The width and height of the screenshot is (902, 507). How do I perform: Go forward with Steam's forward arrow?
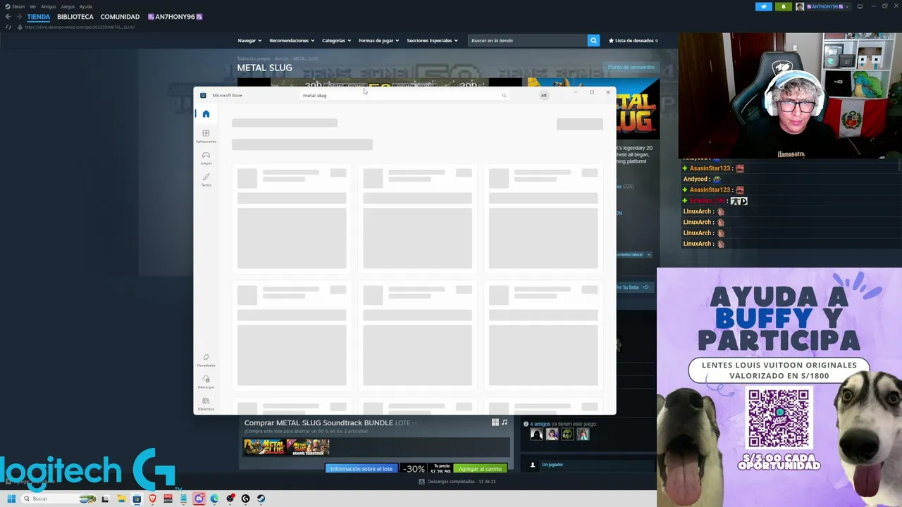[x=18, y=17]
